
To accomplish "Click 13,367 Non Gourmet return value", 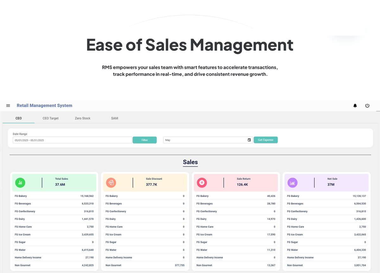I will point(271,265).
